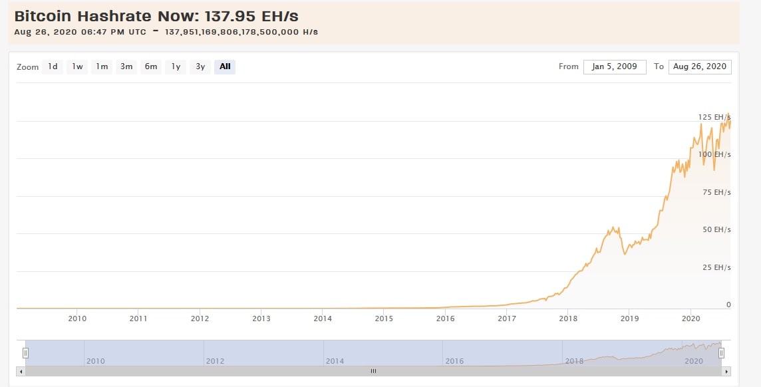This screenshot has height=387, width=761.
Task: Click the 2020 label on x-axis
Action: (691, 319)
